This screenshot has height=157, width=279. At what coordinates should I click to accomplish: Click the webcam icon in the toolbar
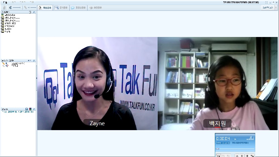pyautogui.click(x=4, y=7)
